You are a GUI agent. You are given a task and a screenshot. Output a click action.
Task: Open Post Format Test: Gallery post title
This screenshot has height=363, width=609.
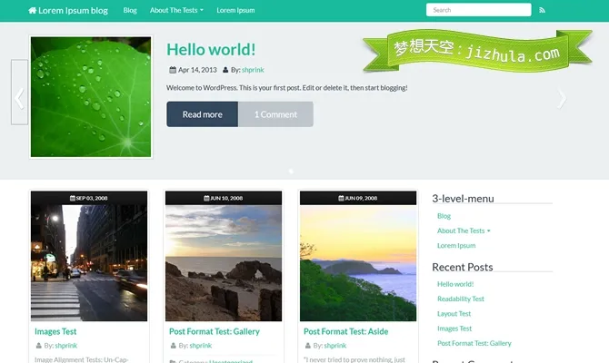pos(215,331)
